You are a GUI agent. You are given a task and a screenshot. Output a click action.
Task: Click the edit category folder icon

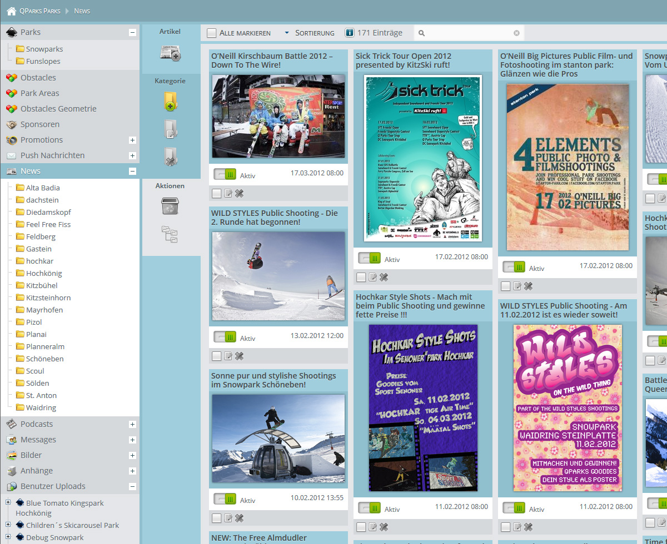tap(171, 129)
